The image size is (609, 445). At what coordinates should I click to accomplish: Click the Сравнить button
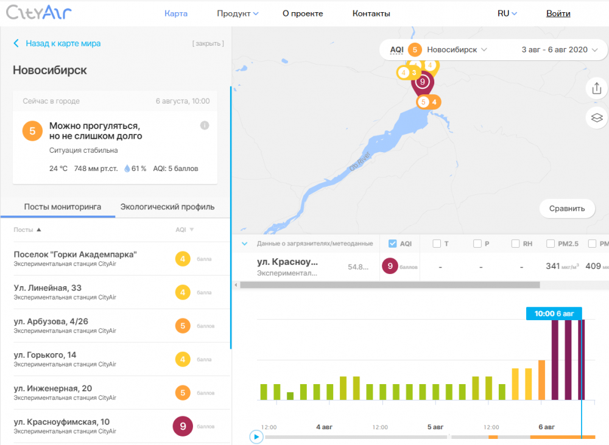click(x=567, y=208)
